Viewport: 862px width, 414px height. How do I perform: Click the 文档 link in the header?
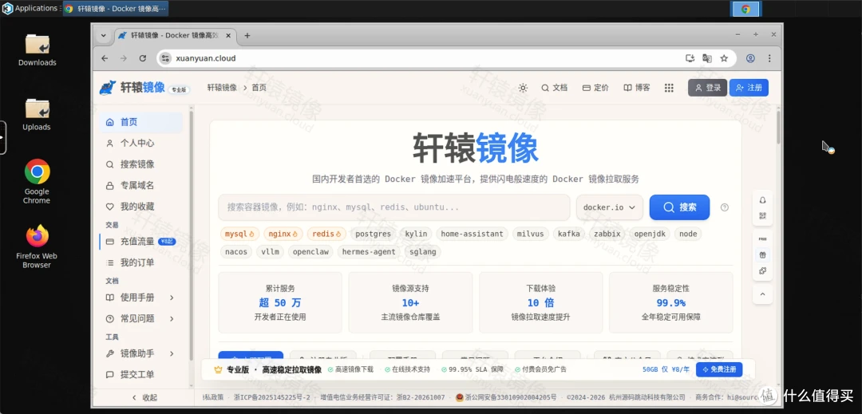[x=554, y=88]
